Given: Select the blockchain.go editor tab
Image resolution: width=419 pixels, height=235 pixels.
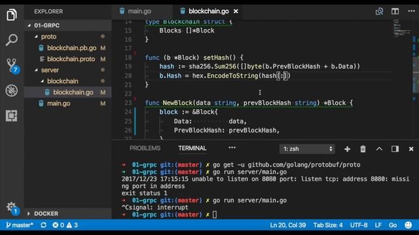Looking at the screenshot, I should tap(209, 11).
